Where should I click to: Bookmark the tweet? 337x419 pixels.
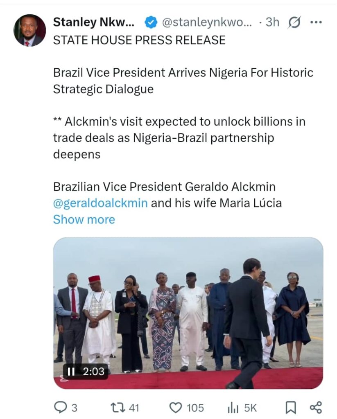pyautogui.click(x=290, y=408)
